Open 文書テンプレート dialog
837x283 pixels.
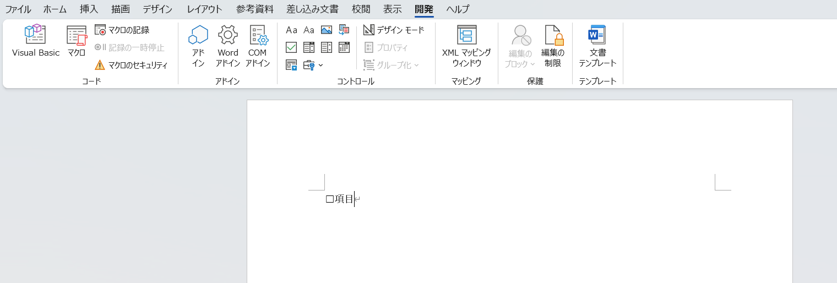pos(597,46)
